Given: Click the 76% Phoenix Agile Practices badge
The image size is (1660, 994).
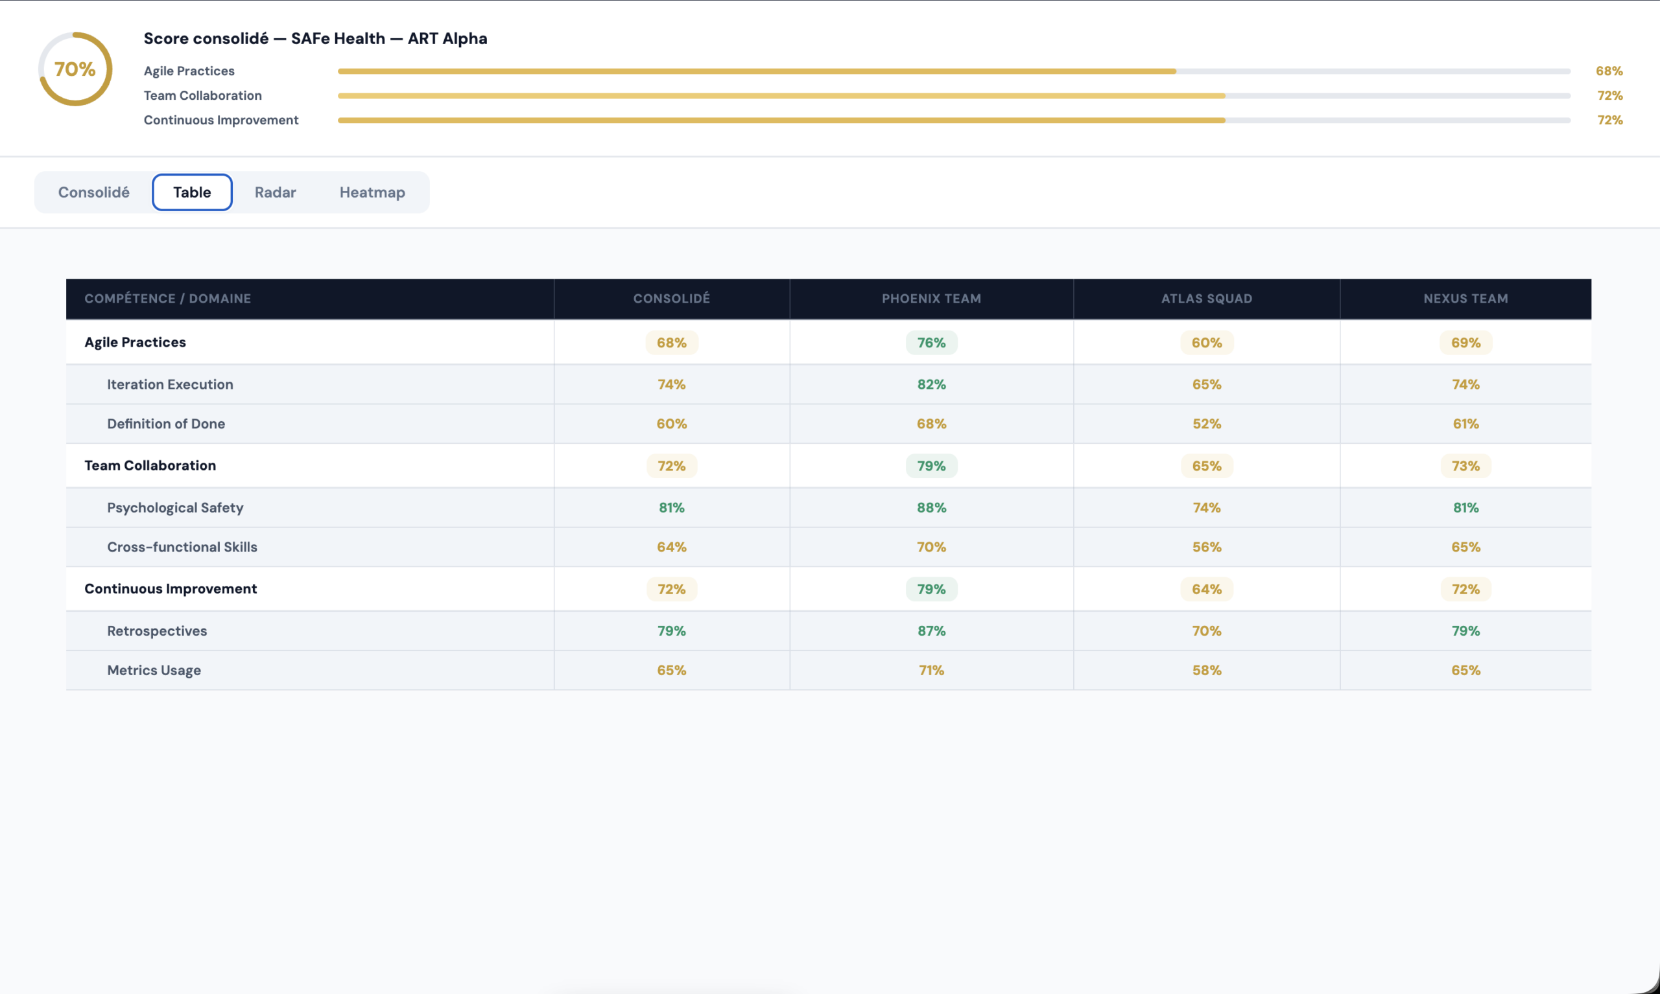Looking at the screenshot, I should pos(931,343).
